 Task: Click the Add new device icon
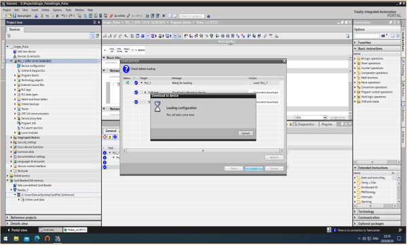[15, 51]
